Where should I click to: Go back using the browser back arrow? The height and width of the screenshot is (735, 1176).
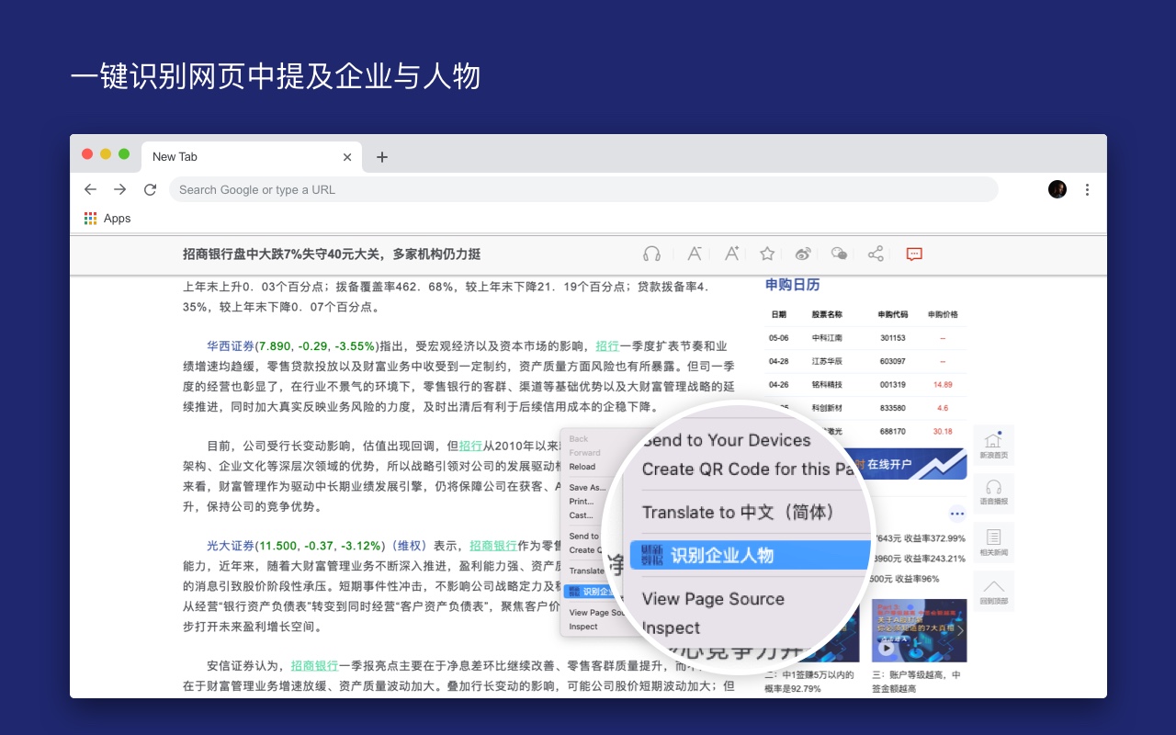[x=90, y=189]
